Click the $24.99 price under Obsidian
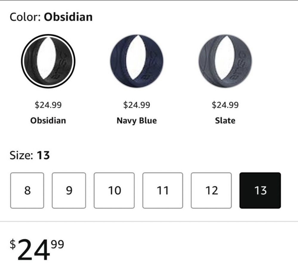298x273 pixels. click(x=48, y=105)
